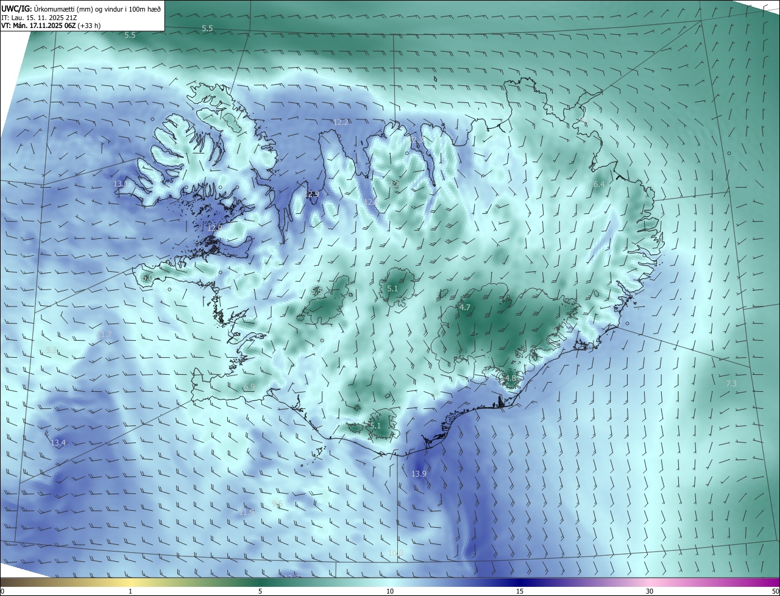Click the 4.8 value near the southeast coast
Viewport: 780px width, 596px height.
click(510, 378)
